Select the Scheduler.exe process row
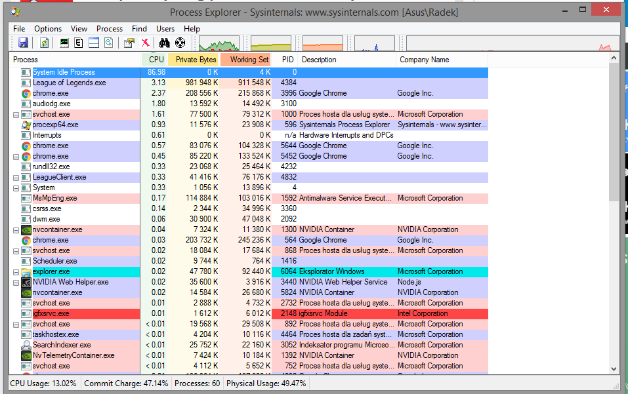The height and width of the screenshot is (394, 628). tap(249, 261)
